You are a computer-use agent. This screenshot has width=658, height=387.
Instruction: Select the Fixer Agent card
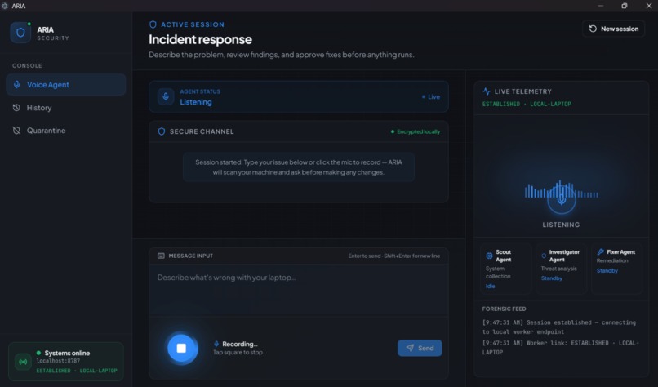click(x=617, y=269)
